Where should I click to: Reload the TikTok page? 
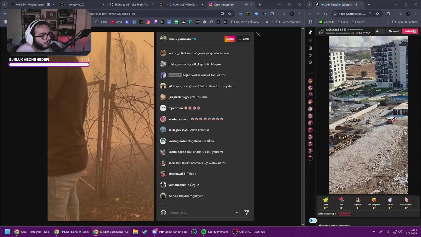(326, 14)
